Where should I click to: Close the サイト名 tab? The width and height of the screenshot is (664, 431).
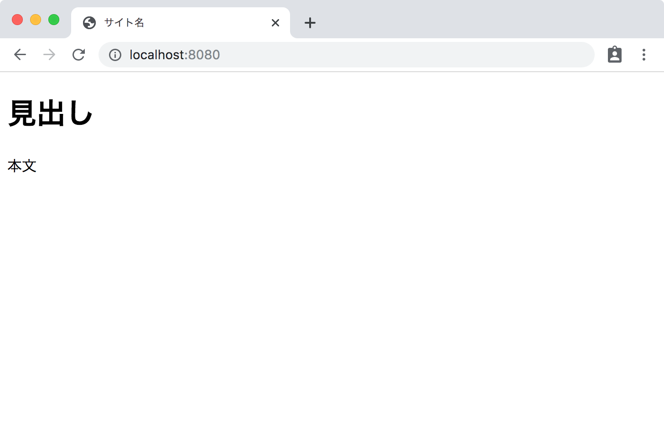click(x=275, y=23)
